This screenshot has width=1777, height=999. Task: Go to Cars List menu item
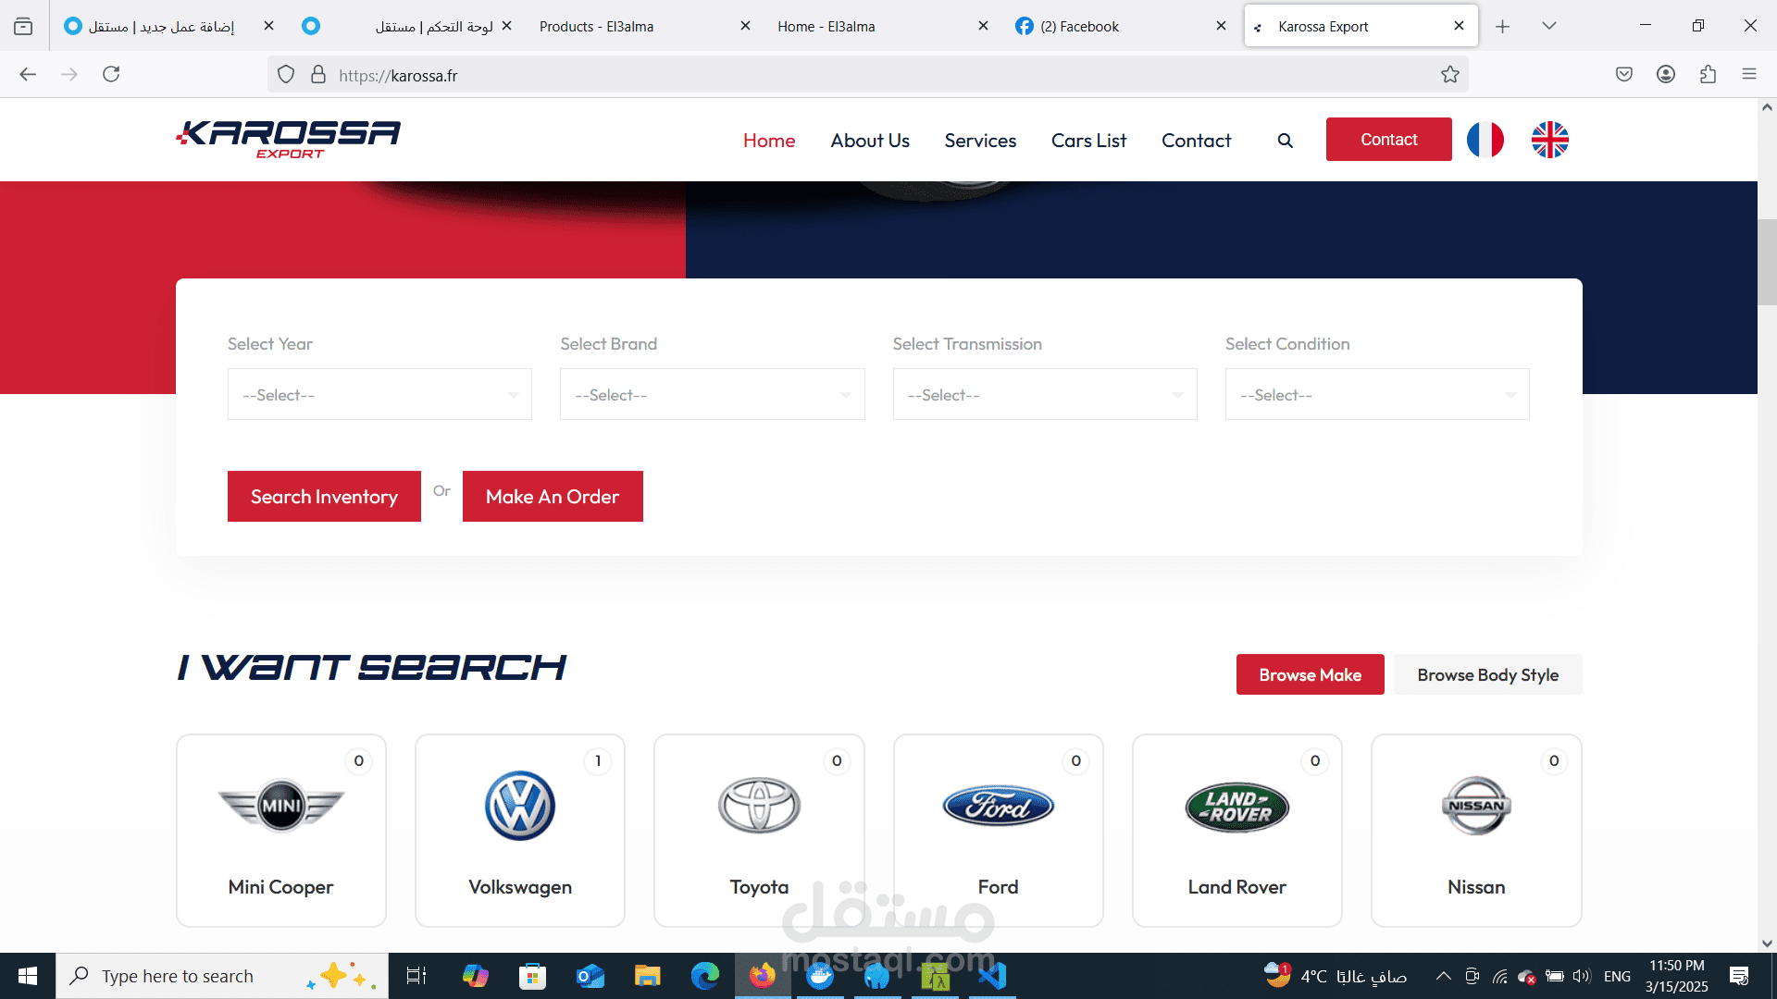[x=1088, y=141]
